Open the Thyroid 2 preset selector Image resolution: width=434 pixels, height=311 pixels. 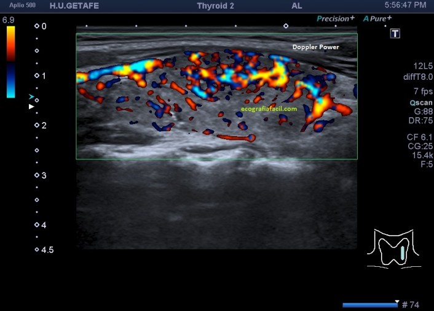pyautogui.click(x=218, y=6)
